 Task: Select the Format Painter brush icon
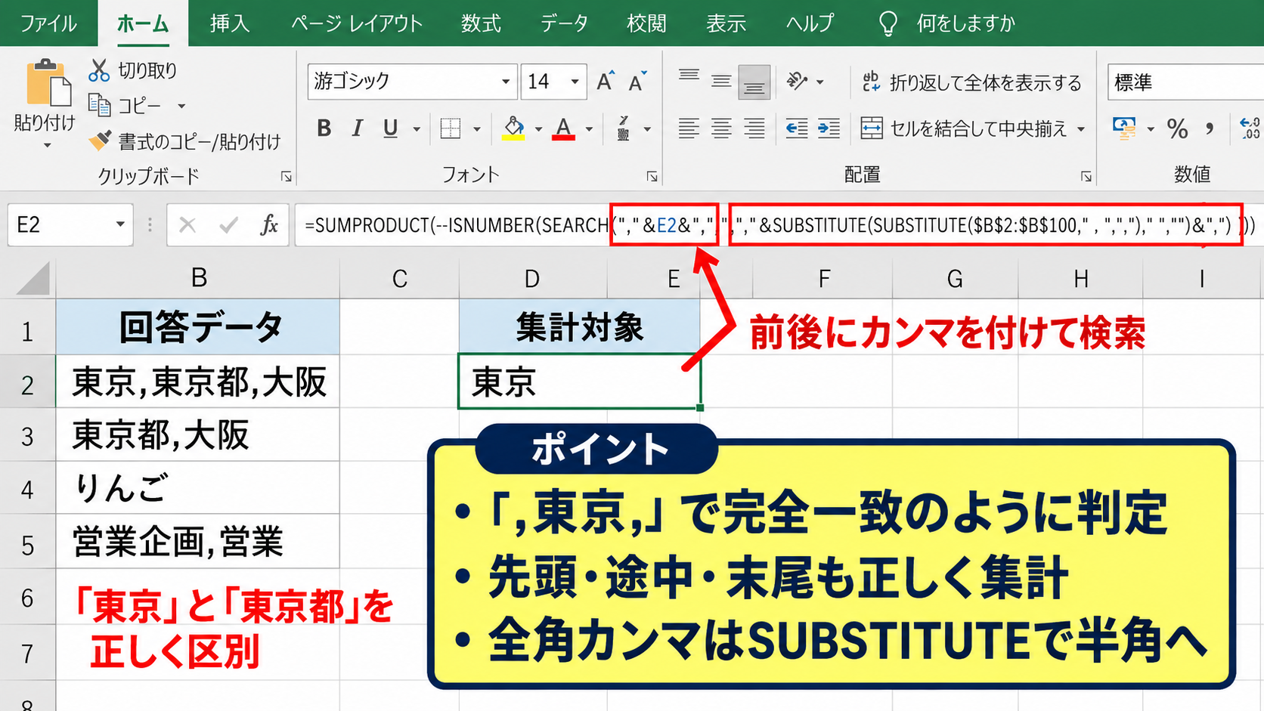coord(100,141)
